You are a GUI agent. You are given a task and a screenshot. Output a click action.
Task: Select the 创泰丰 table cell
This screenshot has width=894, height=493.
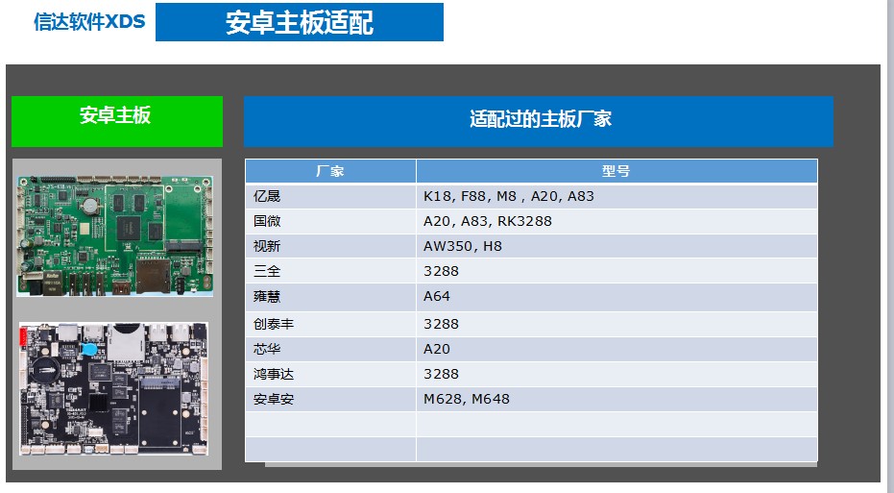(330, 324)
